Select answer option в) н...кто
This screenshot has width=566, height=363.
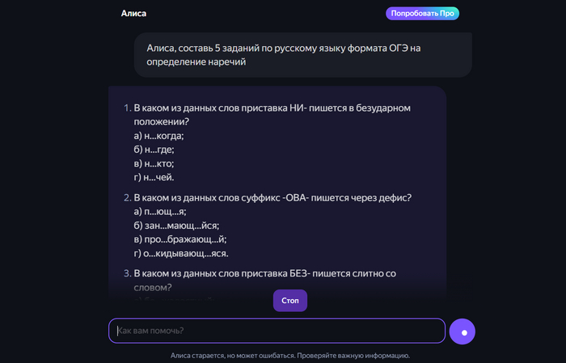point(154,163)
